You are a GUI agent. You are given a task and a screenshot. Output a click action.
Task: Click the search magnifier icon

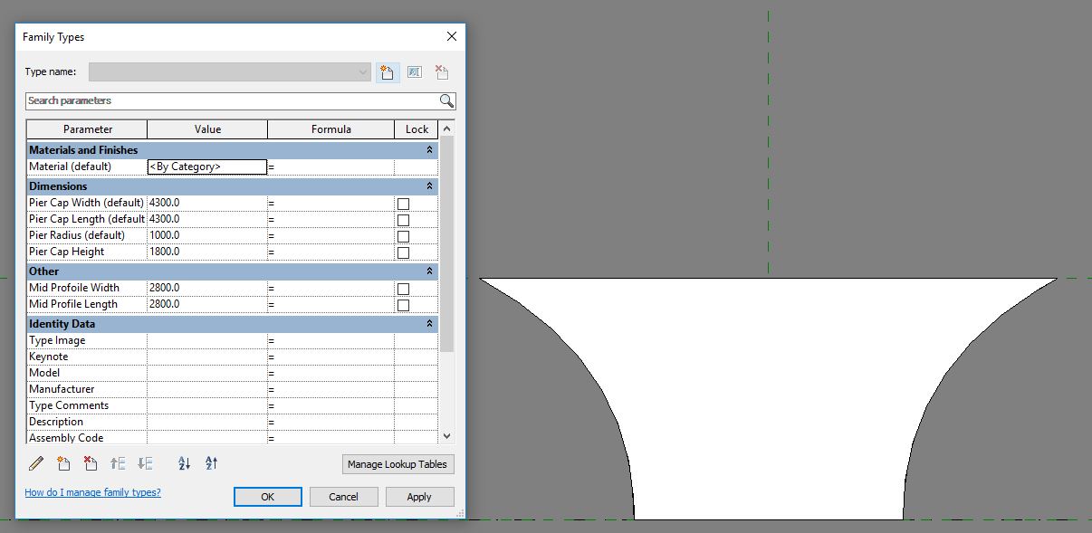[x=445, y=100]
